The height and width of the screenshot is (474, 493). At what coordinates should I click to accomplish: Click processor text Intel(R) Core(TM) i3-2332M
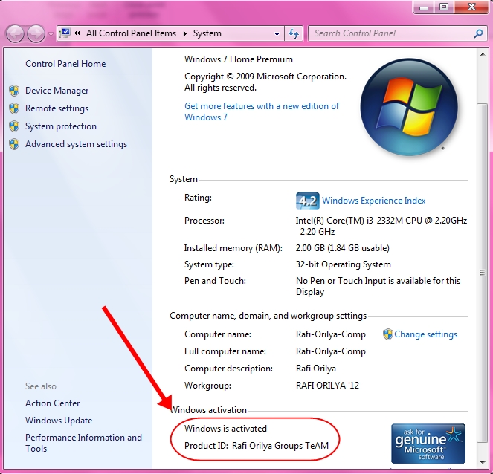click(x=381, y=226)
